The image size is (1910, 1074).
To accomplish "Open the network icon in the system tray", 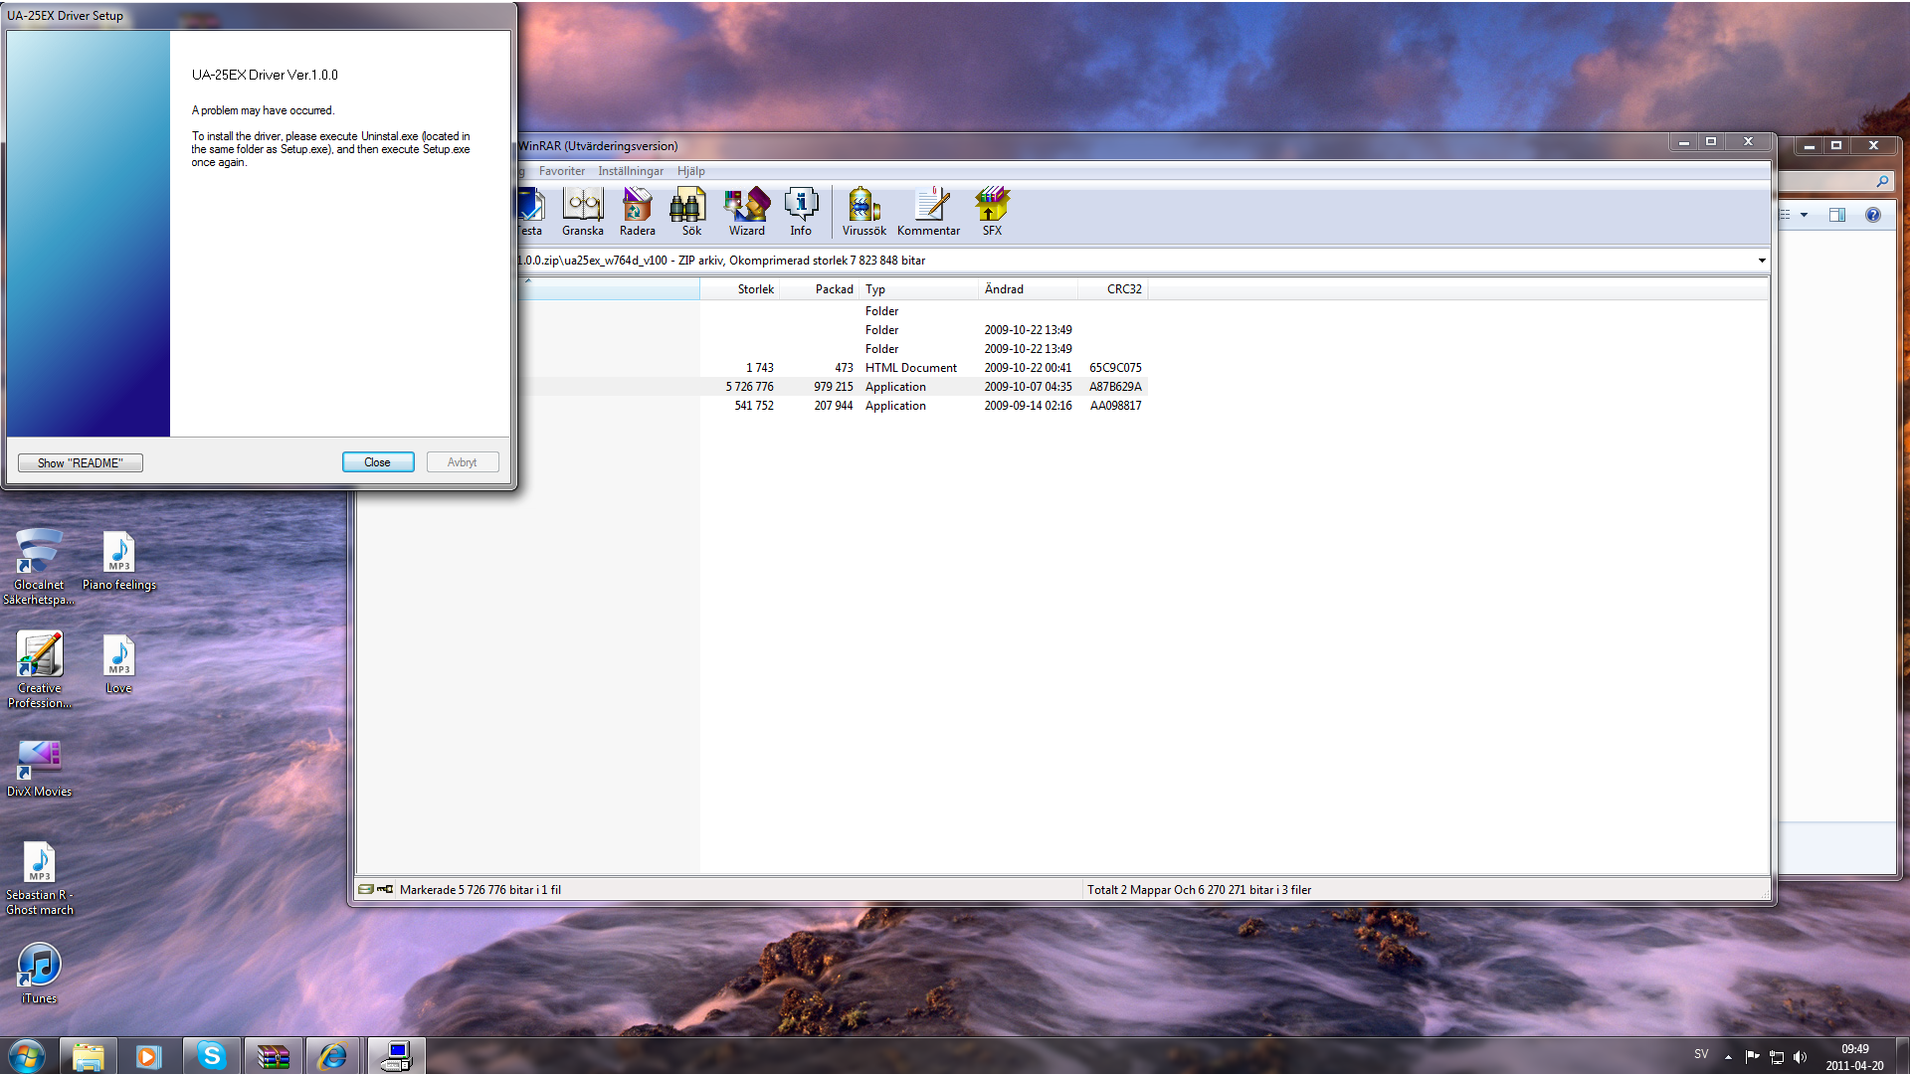I will (x=1776, y=1056).
